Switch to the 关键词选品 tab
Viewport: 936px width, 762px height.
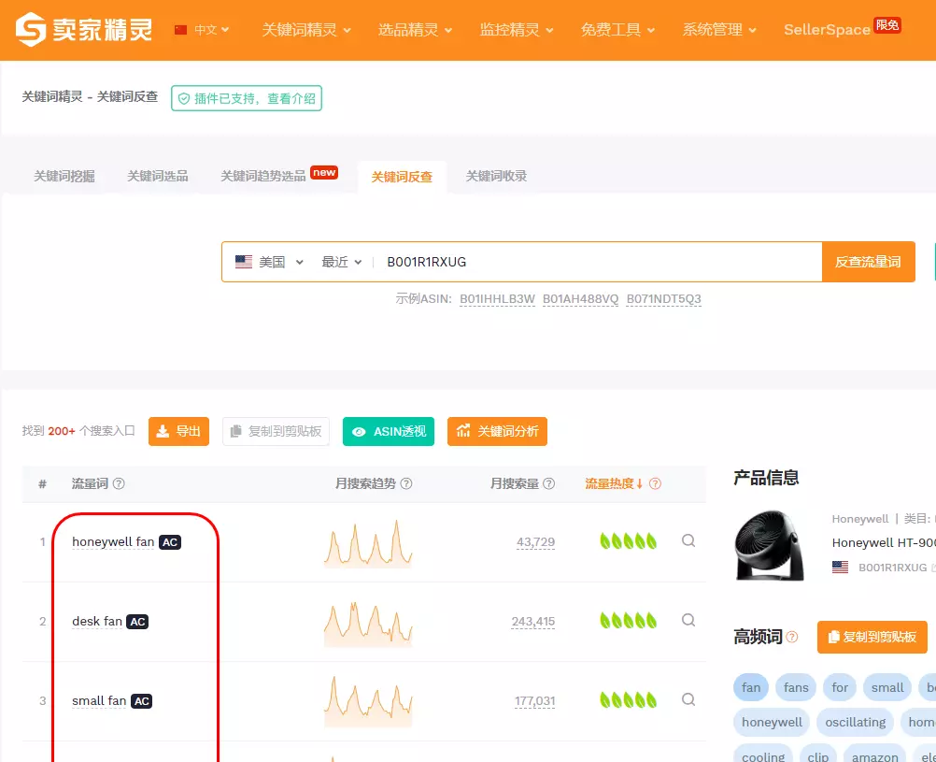[x=158, y=177]
